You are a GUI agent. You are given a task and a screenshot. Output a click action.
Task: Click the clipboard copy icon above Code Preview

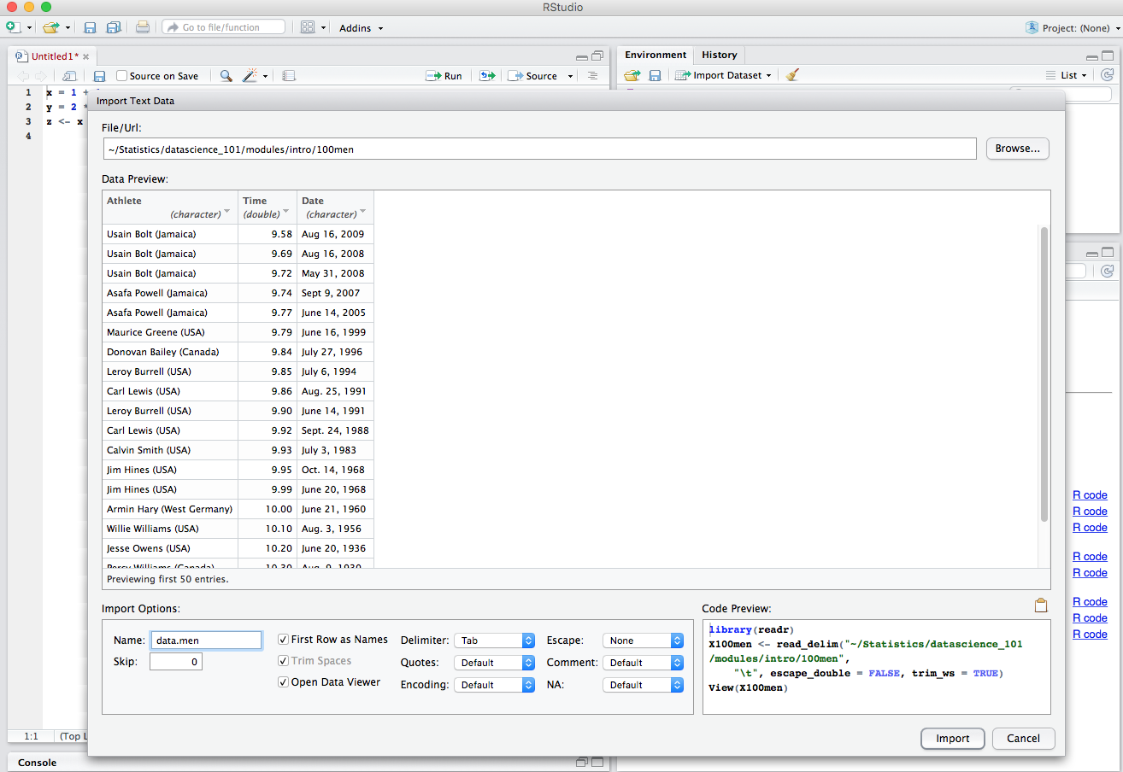point(1040,606)
